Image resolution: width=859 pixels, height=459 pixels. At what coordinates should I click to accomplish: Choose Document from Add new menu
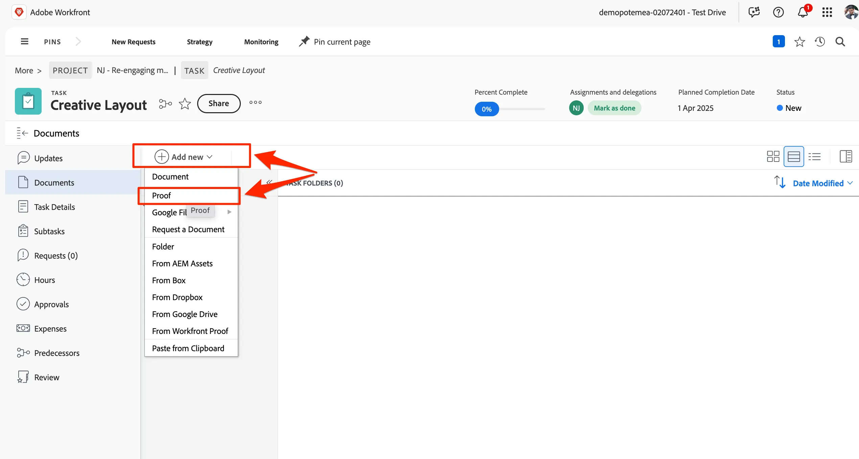191,177
